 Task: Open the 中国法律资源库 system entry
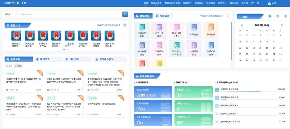coord(96,39)
